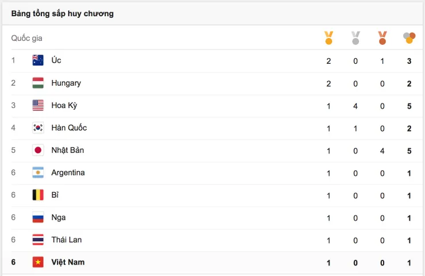Click the gold medal column icon
The width and height of the screenshot is (425, 276).
tap(329, 38)
